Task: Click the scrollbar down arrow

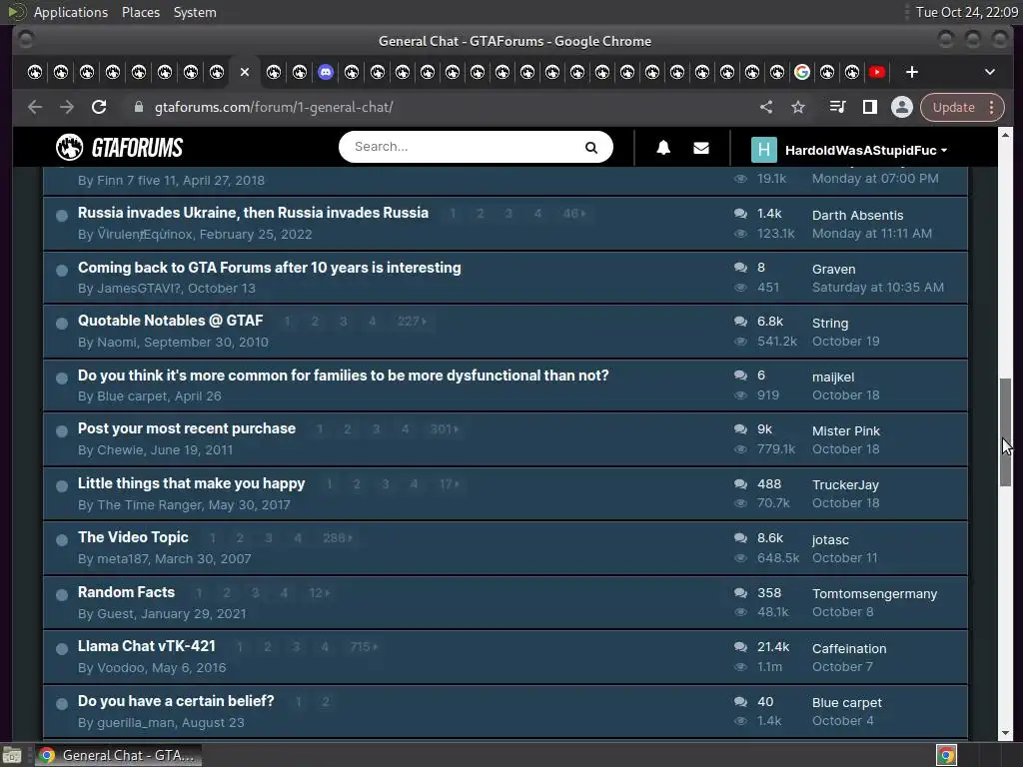Action: click(x=1005, y=734)
